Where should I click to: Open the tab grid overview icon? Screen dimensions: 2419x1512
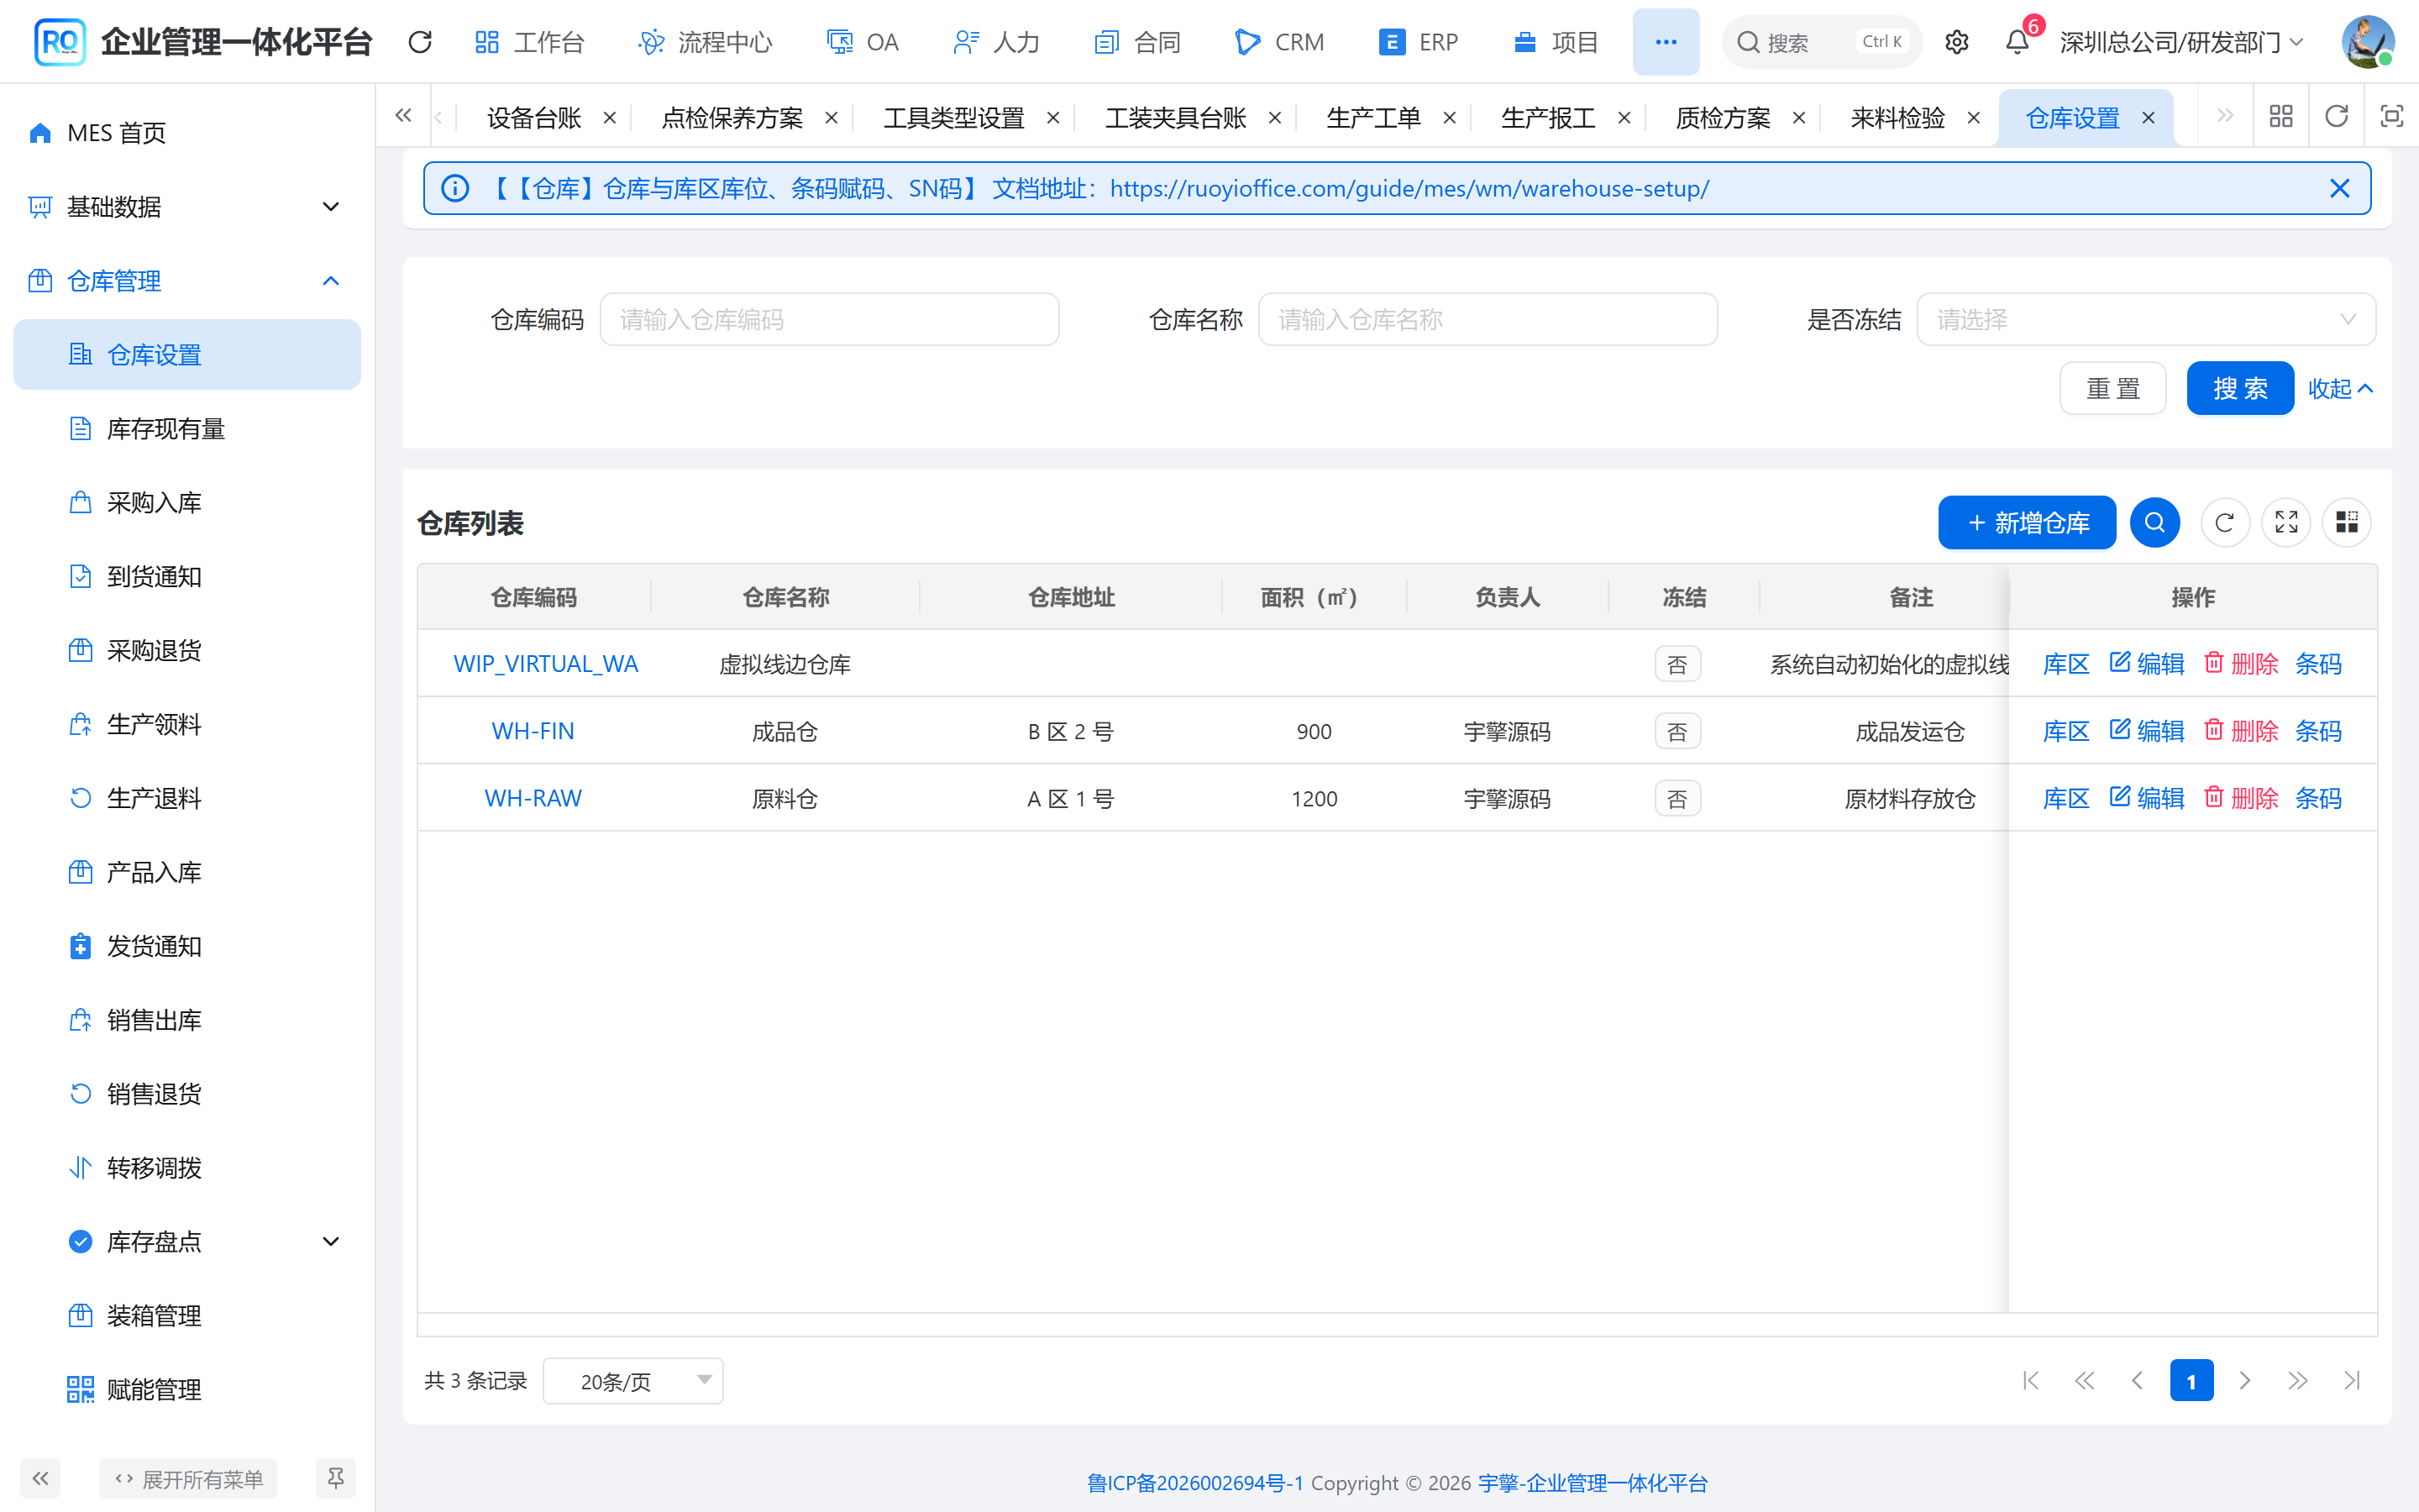pos(2281,116)
